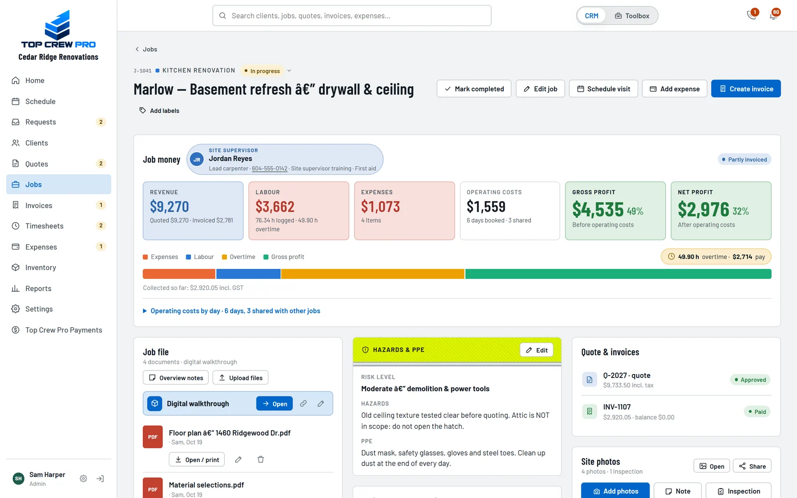Click the search magnifier icon
This screenshot has width=797, height=498.
pos(223,15)
